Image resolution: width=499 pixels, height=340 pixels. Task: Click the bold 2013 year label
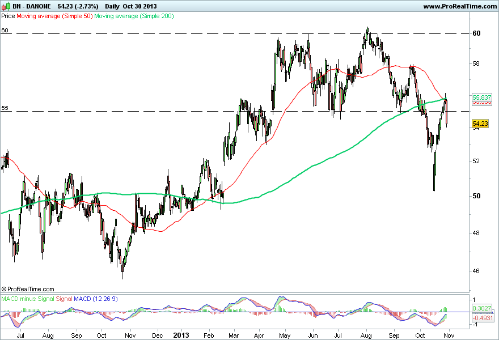click(181, 335)
